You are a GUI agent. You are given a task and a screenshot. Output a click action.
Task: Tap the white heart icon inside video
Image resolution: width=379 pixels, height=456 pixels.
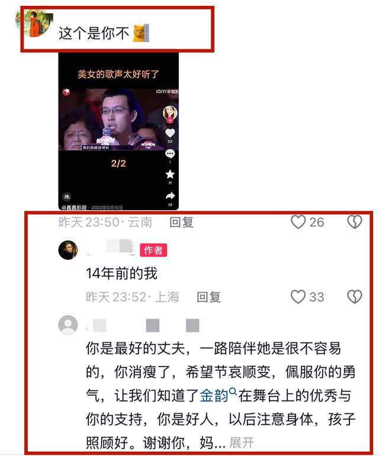click(x=170, y=133)
